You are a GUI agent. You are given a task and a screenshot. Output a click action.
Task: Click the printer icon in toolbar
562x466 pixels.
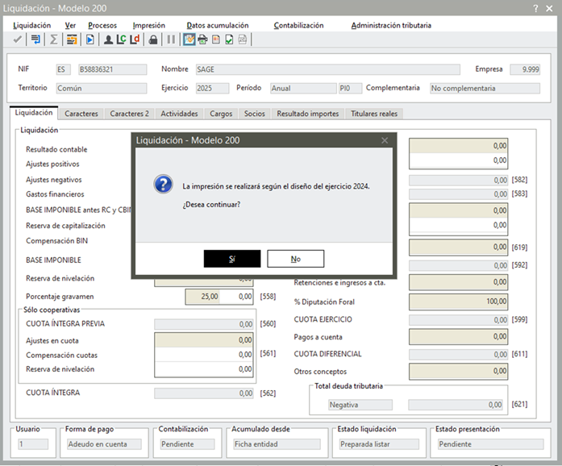click(x=202, y=39)
